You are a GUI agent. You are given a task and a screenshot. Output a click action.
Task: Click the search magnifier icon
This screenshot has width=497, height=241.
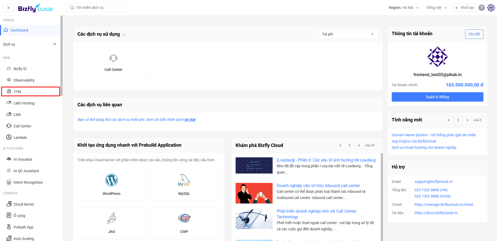72,8
